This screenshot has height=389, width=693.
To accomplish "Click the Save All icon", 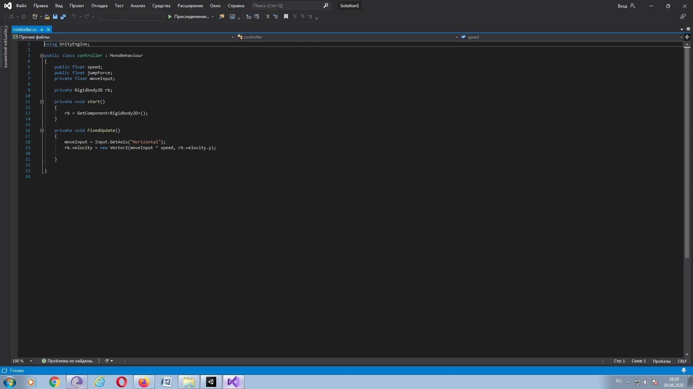I will pyautogui.click(x=63, y=17).
